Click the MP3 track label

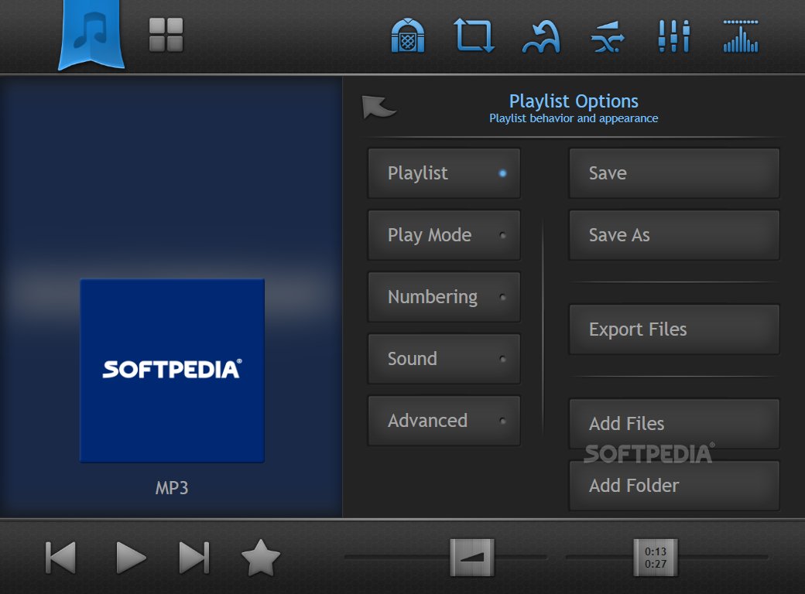pos(172,488)
